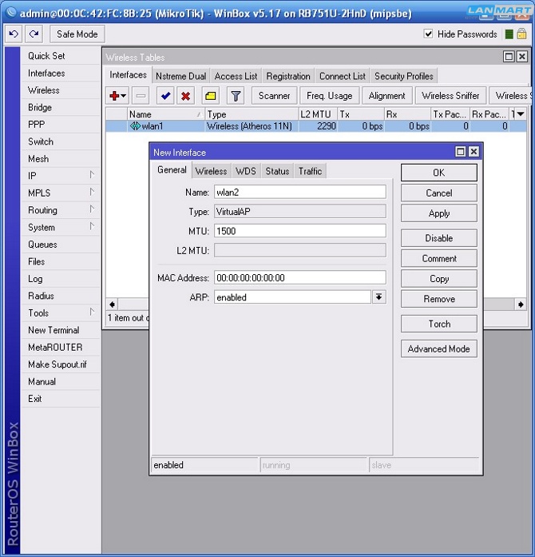Select the wlan1 interface row
The width and height of the screenshot is (535, 557).
pyautogui.click(x=240, y=126)
